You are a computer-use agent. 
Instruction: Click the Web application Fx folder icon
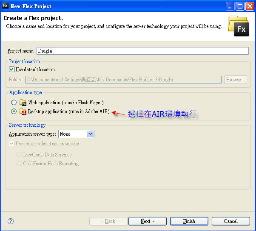click(23, 103)
